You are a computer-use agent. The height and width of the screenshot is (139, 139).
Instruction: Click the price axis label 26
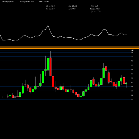(132, 100)
